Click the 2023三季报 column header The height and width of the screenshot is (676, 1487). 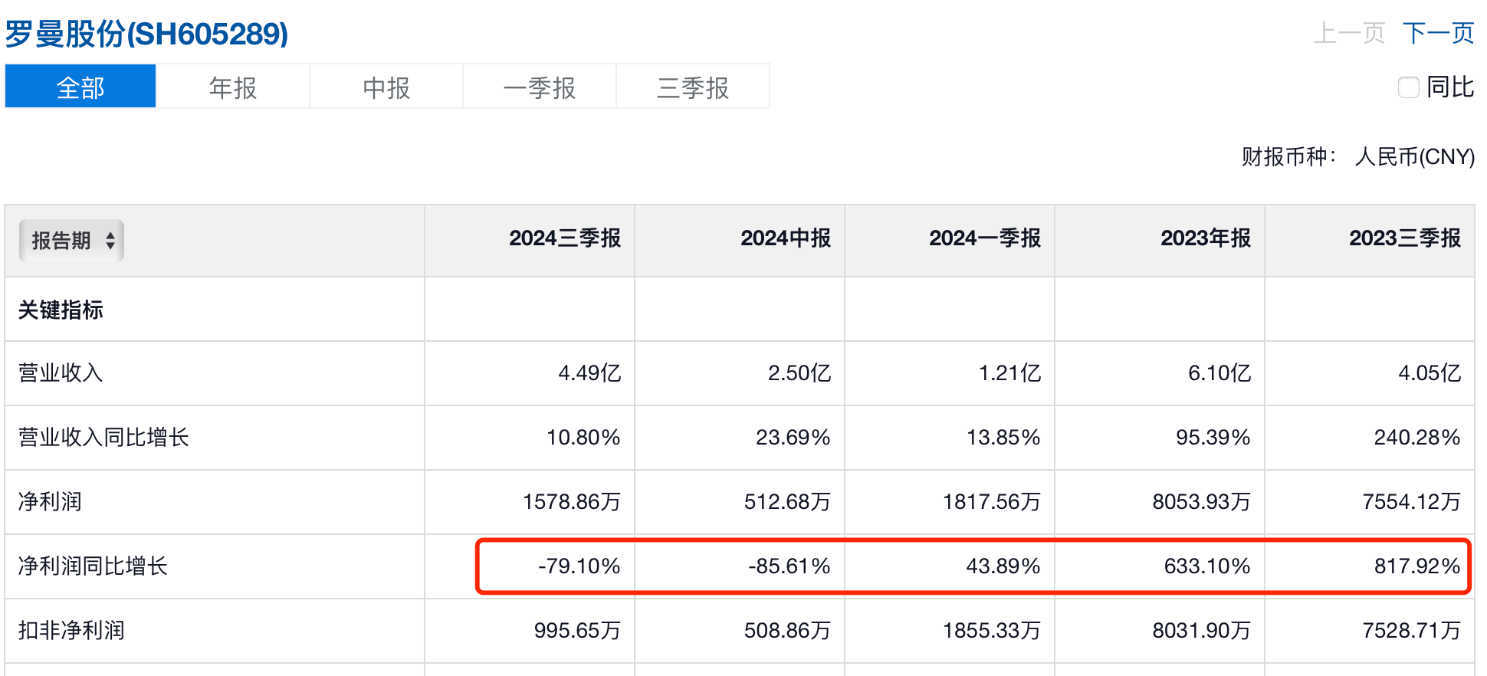tap(1404, 238)
